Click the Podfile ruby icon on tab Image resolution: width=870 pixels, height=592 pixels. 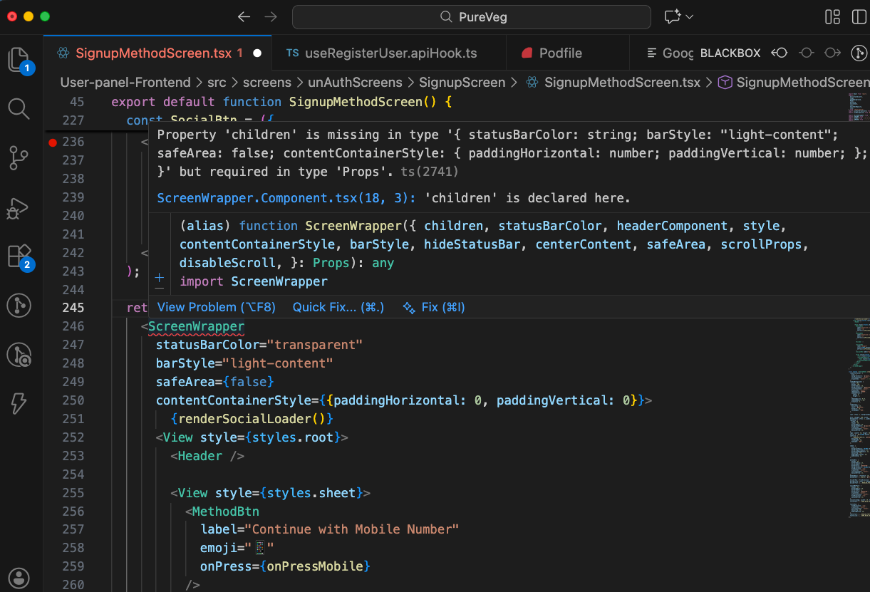(527, 53)
